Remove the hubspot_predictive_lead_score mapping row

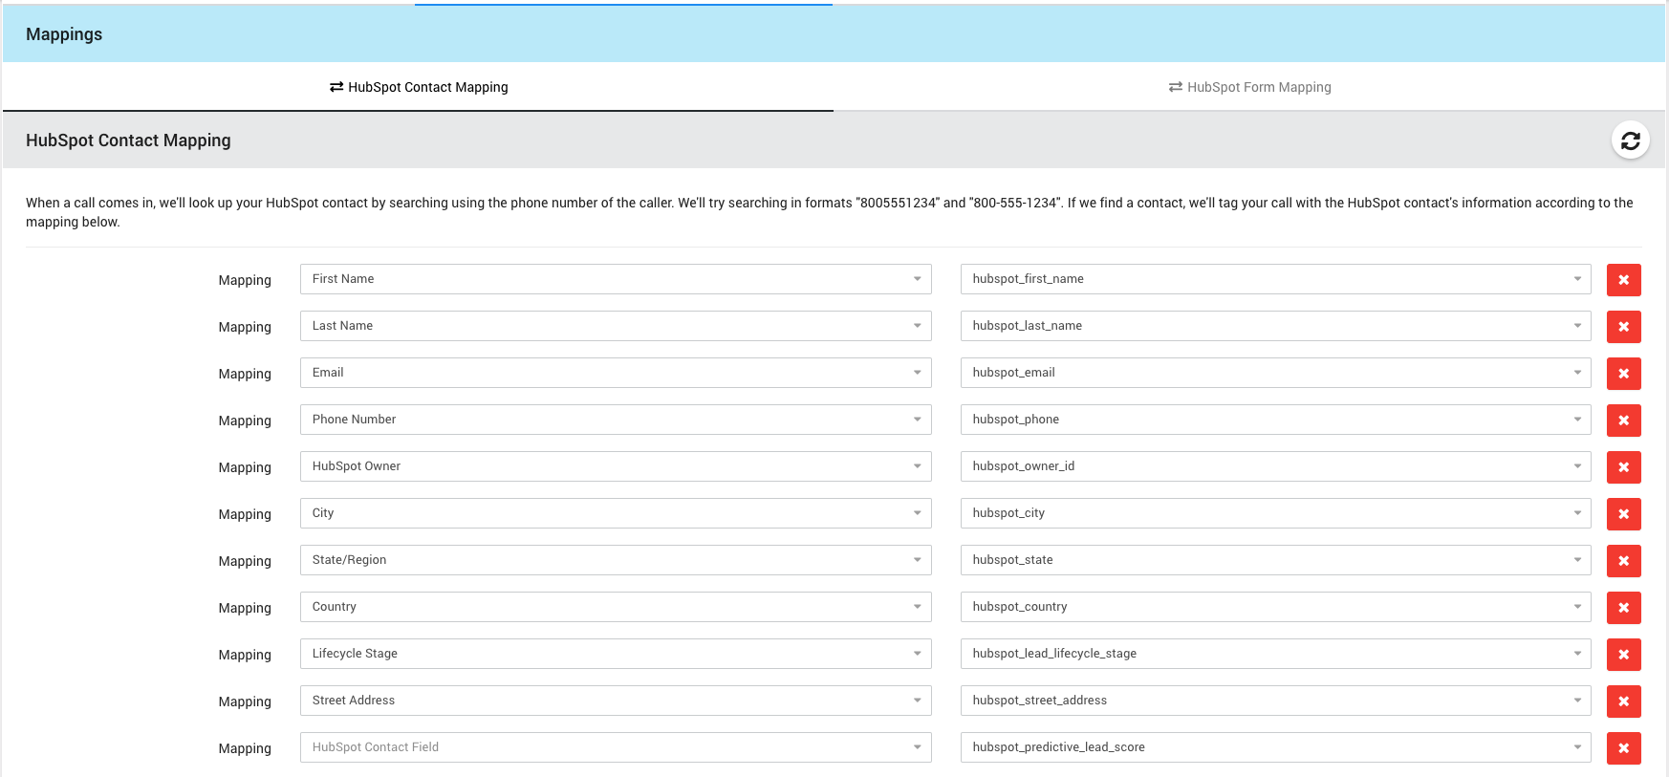click(x=1623, y=748)
